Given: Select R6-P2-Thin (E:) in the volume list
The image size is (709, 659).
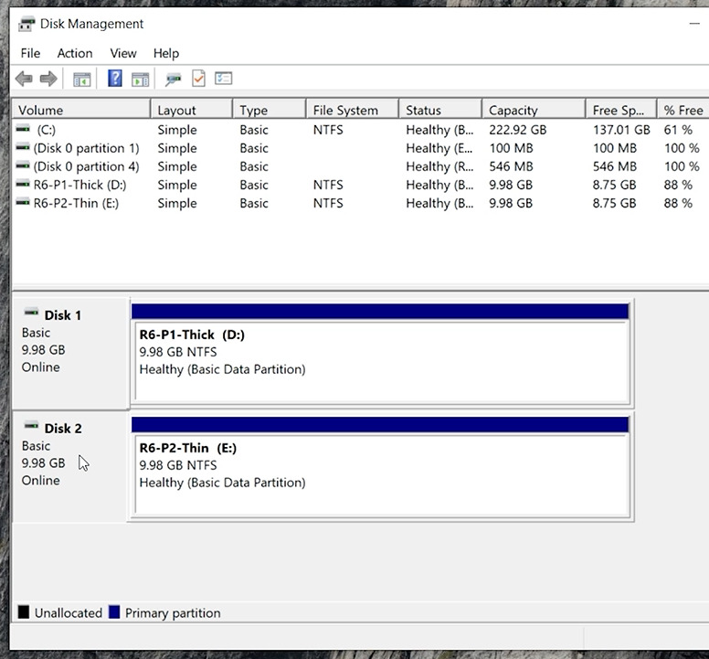Looking at the screenshot, I should [x=360, y=203].
